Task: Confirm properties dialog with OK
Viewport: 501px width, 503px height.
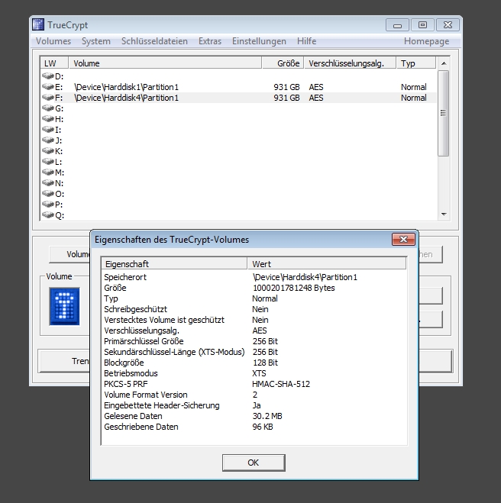Action: point(254,463)
